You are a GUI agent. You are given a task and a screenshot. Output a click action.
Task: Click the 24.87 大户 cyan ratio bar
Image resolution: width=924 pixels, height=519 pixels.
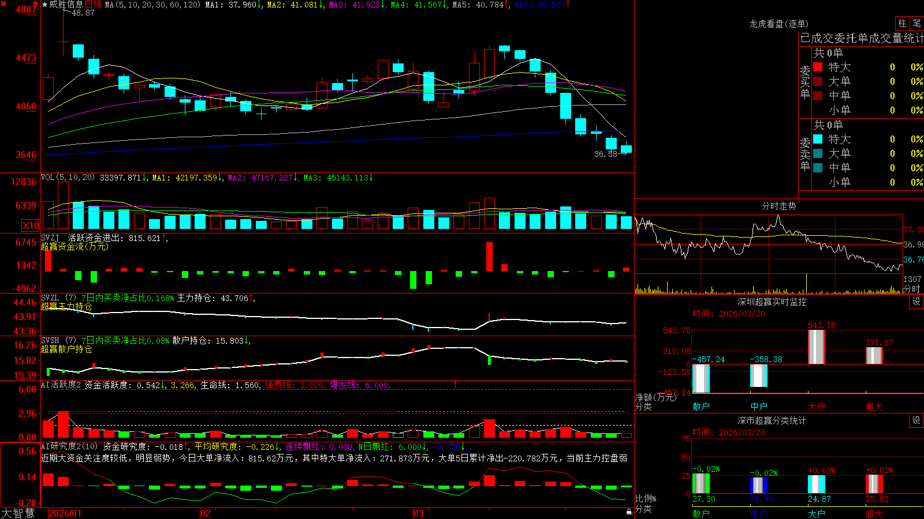point(816,484)
